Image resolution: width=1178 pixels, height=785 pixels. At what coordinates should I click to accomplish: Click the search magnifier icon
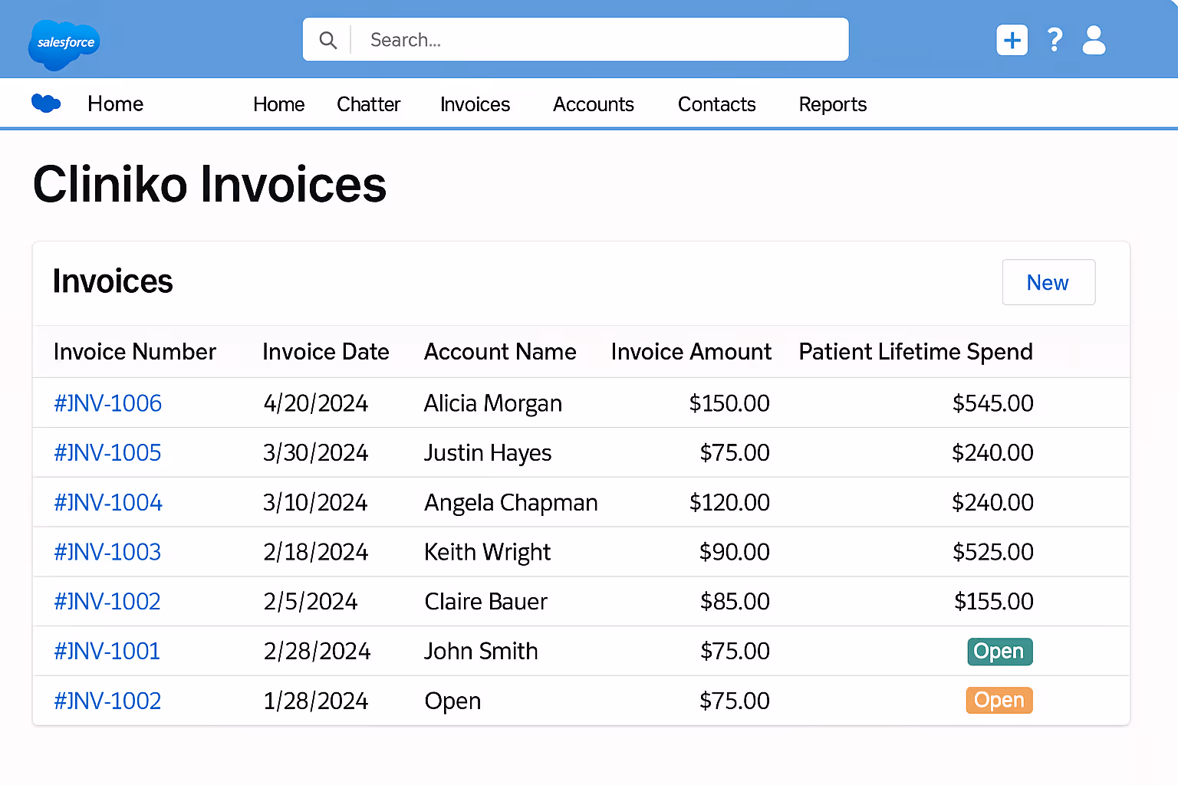pyautogui.click(x=327, y=40)
